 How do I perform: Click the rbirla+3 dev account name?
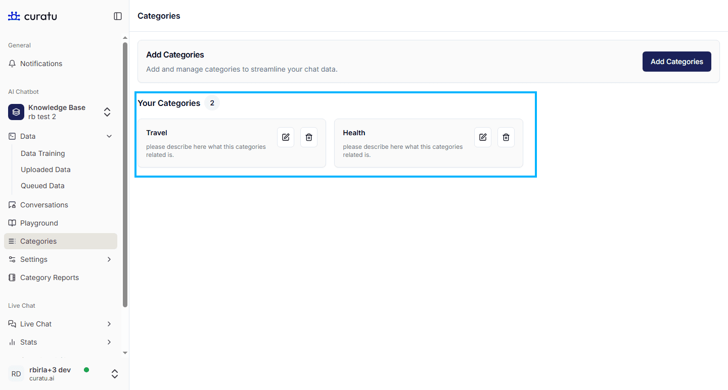pos(50,370)
